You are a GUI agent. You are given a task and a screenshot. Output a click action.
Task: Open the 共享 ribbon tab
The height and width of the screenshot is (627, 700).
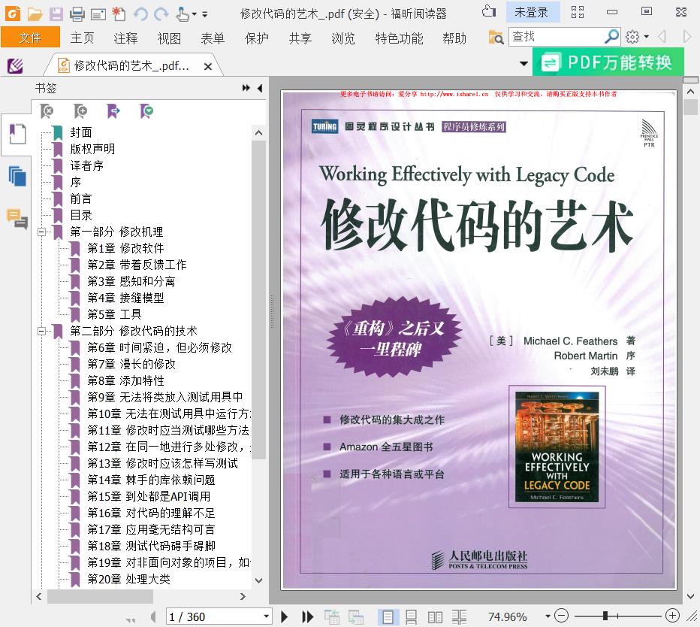pyautogui.click(x=300, y=38)
